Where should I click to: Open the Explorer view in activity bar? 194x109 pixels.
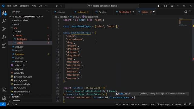(x=4, y=13)
